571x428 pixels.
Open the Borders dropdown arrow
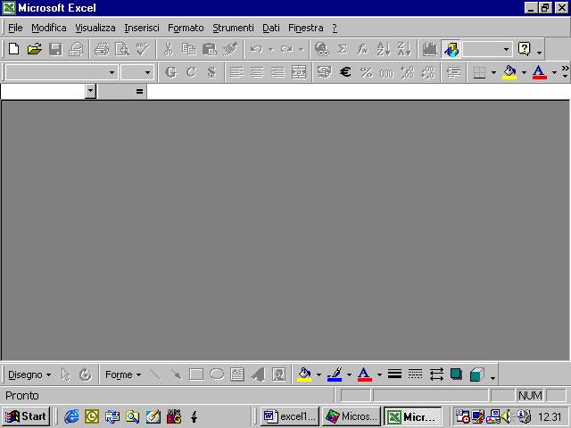[493, 72]
